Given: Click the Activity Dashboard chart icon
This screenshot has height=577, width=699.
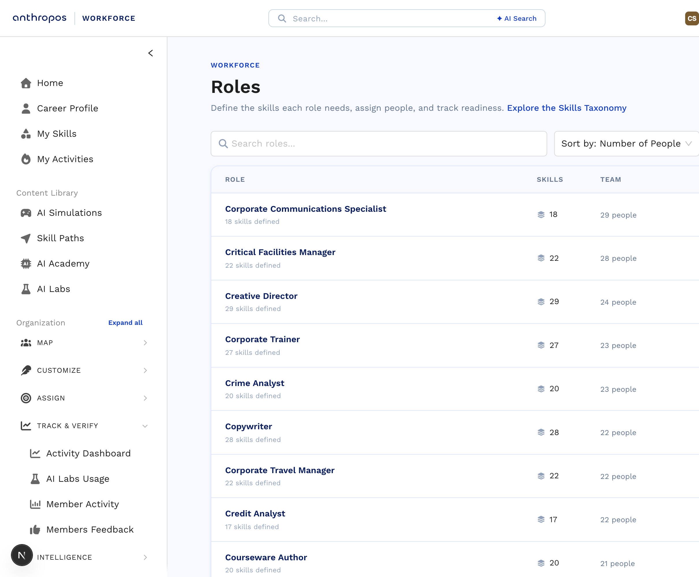Looking at the screenshot, I should [35, 453].
